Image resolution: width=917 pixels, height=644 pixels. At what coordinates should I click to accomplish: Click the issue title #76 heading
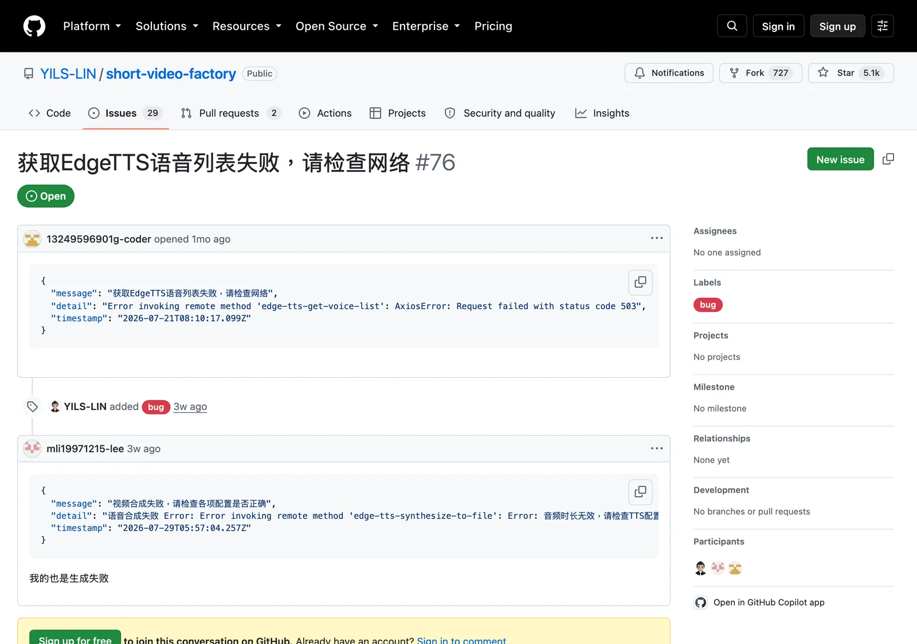tap(236, 163)
